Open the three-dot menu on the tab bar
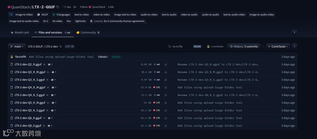The width and height of the screenshot is (317, 139). [294, 32]
